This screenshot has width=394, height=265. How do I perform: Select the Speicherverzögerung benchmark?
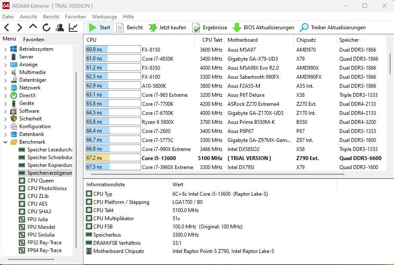[46, 173]
